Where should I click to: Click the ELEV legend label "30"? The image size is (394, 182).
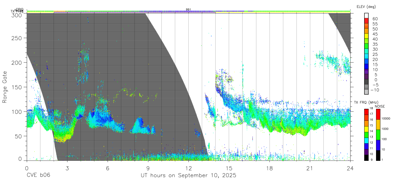[375, 49]
